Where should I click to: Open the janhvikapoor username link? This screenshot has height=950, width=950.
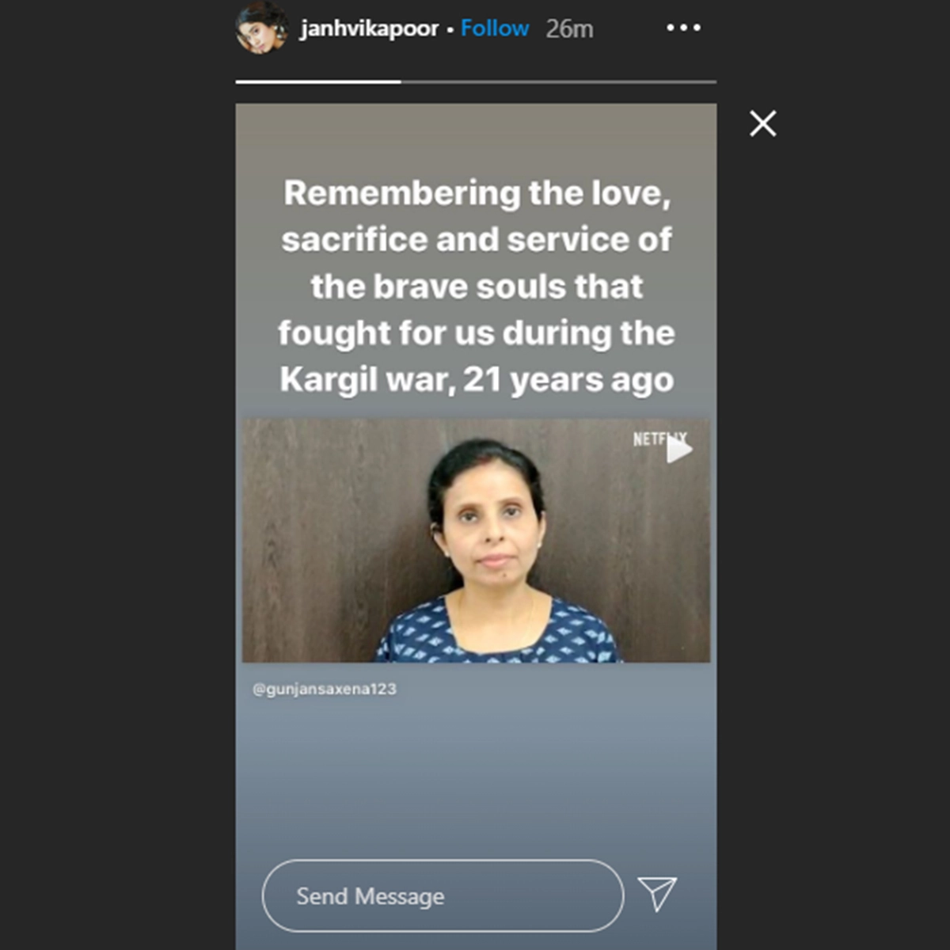(369, 28)
